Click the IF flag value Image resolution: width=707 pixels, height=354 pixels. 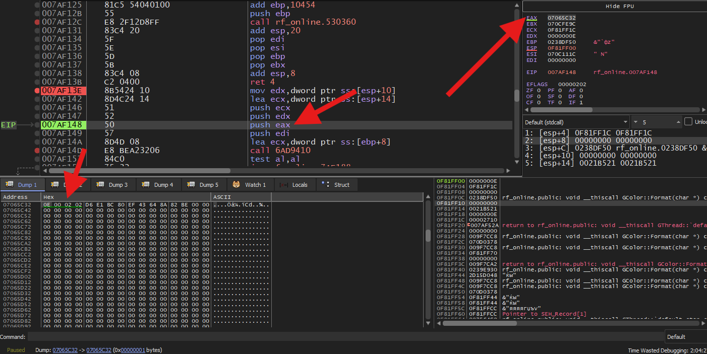point(581,103)
